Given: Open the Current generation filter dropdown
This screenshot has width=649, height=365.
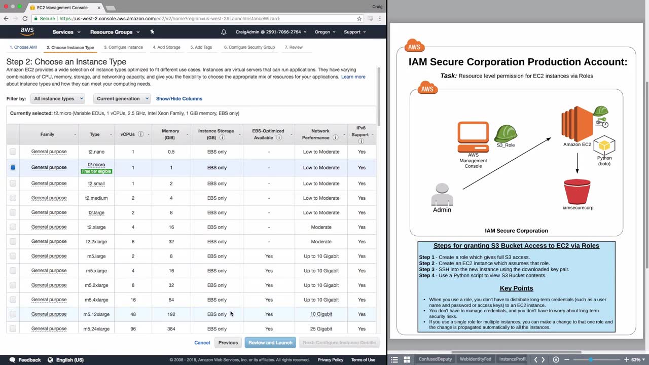Looking at the screenshot, I should tap(122, 99).
